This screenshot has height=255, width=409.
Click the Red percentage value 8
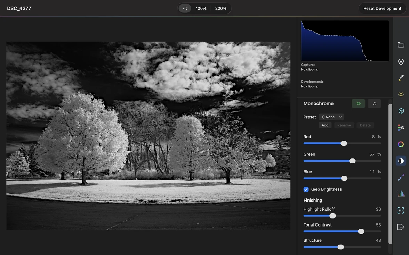pos(373,137)
